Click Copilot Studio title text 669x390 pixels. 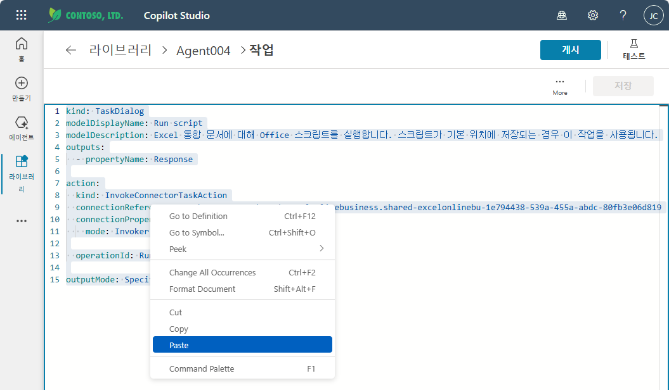click(x=177, y=16)
